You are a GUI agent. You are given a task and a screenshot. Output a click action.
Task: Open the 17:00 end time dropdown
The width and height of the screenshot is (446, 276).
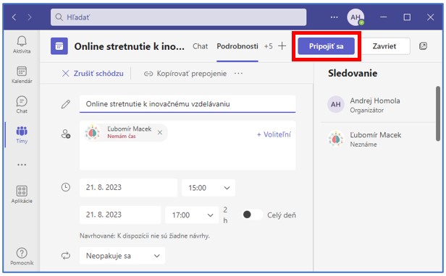coord(192,215)
